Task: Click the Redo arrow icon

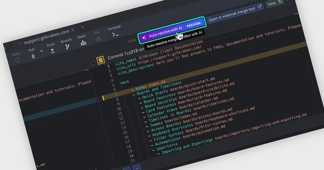Action: coord(18,60)
